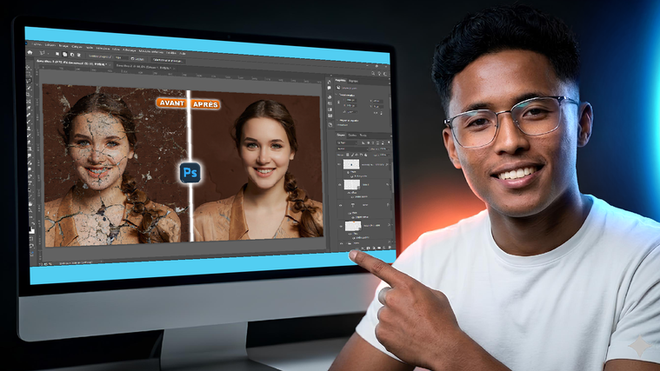
Task: Choose New selection mode icon
Action: 57,54
